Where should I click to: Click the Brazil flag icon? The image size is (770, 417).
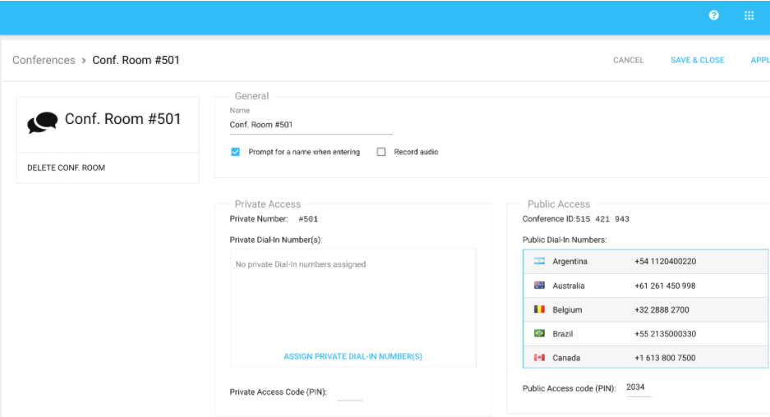539,333
